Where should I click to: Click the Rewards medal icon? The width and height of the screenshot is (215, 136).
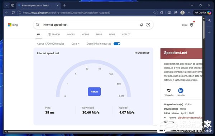coord(192,25)
